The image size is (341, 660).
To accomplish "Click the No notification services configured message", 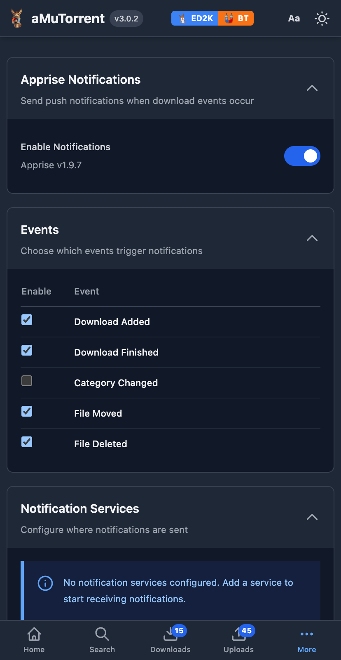I will tap(178, 591).
